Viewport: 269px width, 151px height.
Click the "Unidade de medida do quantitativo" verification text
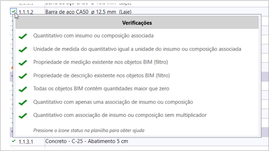pyautogui.click(x=137, y=49)
